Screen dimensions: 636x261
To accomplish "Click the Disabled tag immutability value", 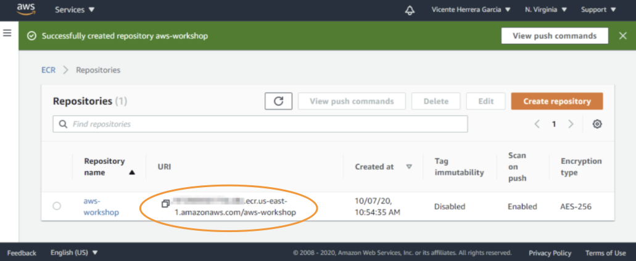I will click(450, 206).
